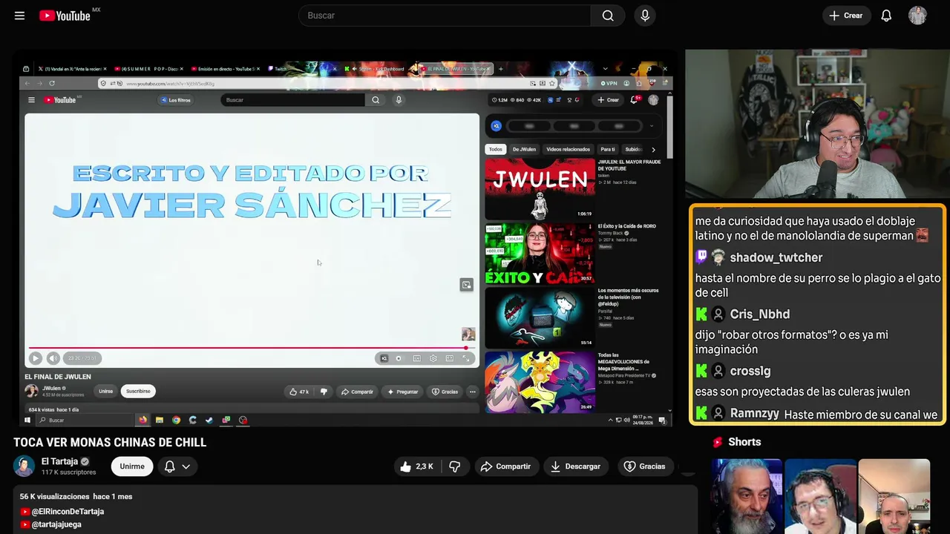Mute using the speaker icon in the recorded player
The height and width of the screenshot is (534, 950).
pyautogui.click(x=53, y=358)
